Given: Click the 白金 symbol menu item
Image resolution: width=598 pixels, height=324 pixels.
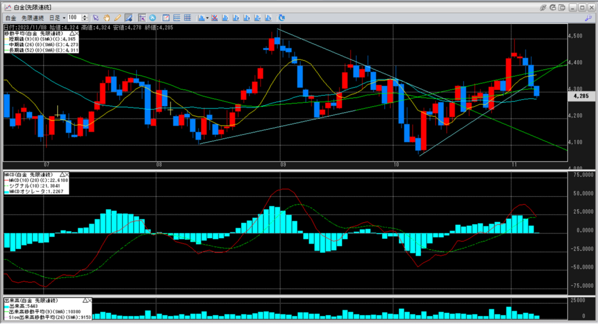Looking at the screenshot, I should tap(11, 18).
